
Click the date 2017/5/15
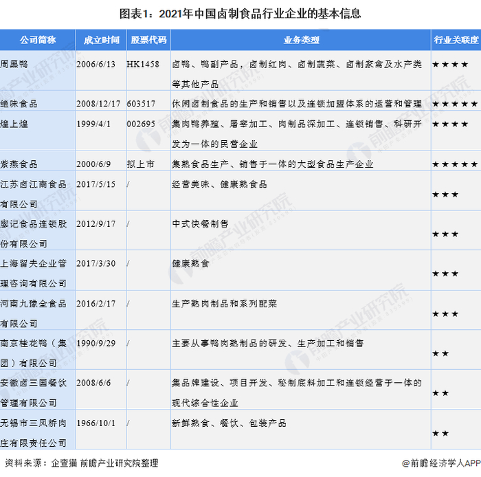click(96, 184)
